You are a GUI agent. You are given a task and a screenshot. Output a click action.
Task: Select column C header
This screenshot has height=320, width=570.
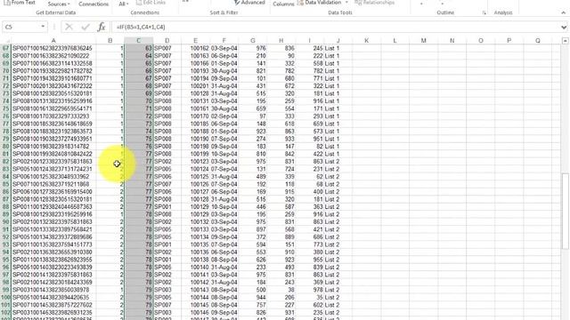pyautogui.click(x=139, y=41)
